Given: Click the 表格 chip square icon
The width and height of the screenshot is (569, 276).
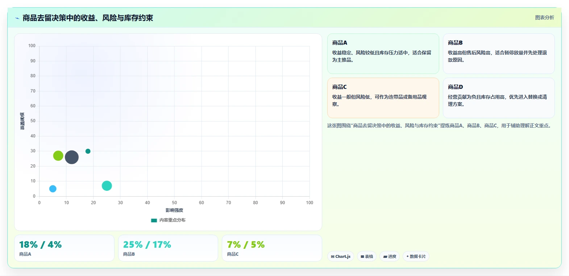Looking at the screenshot, I should pyautogui.click(x=362, y=256).
